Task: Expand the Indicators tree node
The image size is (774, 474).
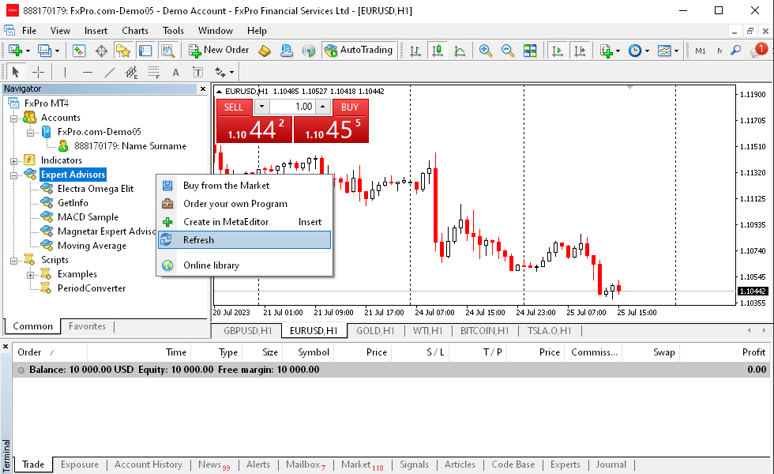Action: coord(14,161)
